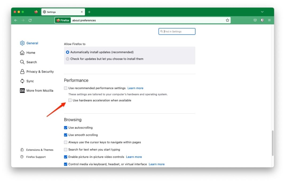Click the back navigation arrow

tap(16, 20)
